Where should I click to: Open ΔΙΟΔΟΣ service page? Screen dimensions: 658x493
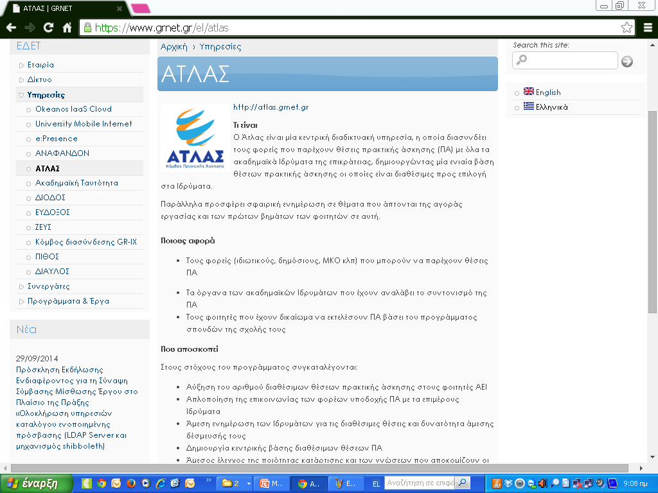[50, 198]
